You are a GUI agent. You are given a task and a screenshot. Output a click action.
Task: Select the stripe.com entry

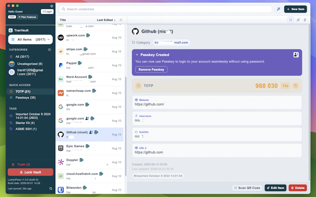(x=90, y=52)
